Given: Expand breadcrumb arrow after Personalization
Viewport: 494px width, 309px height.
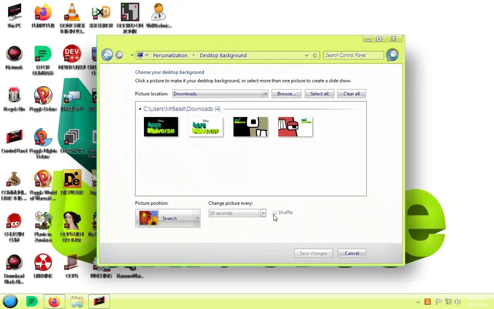Looking at the screenshot, I should point(193,55).
